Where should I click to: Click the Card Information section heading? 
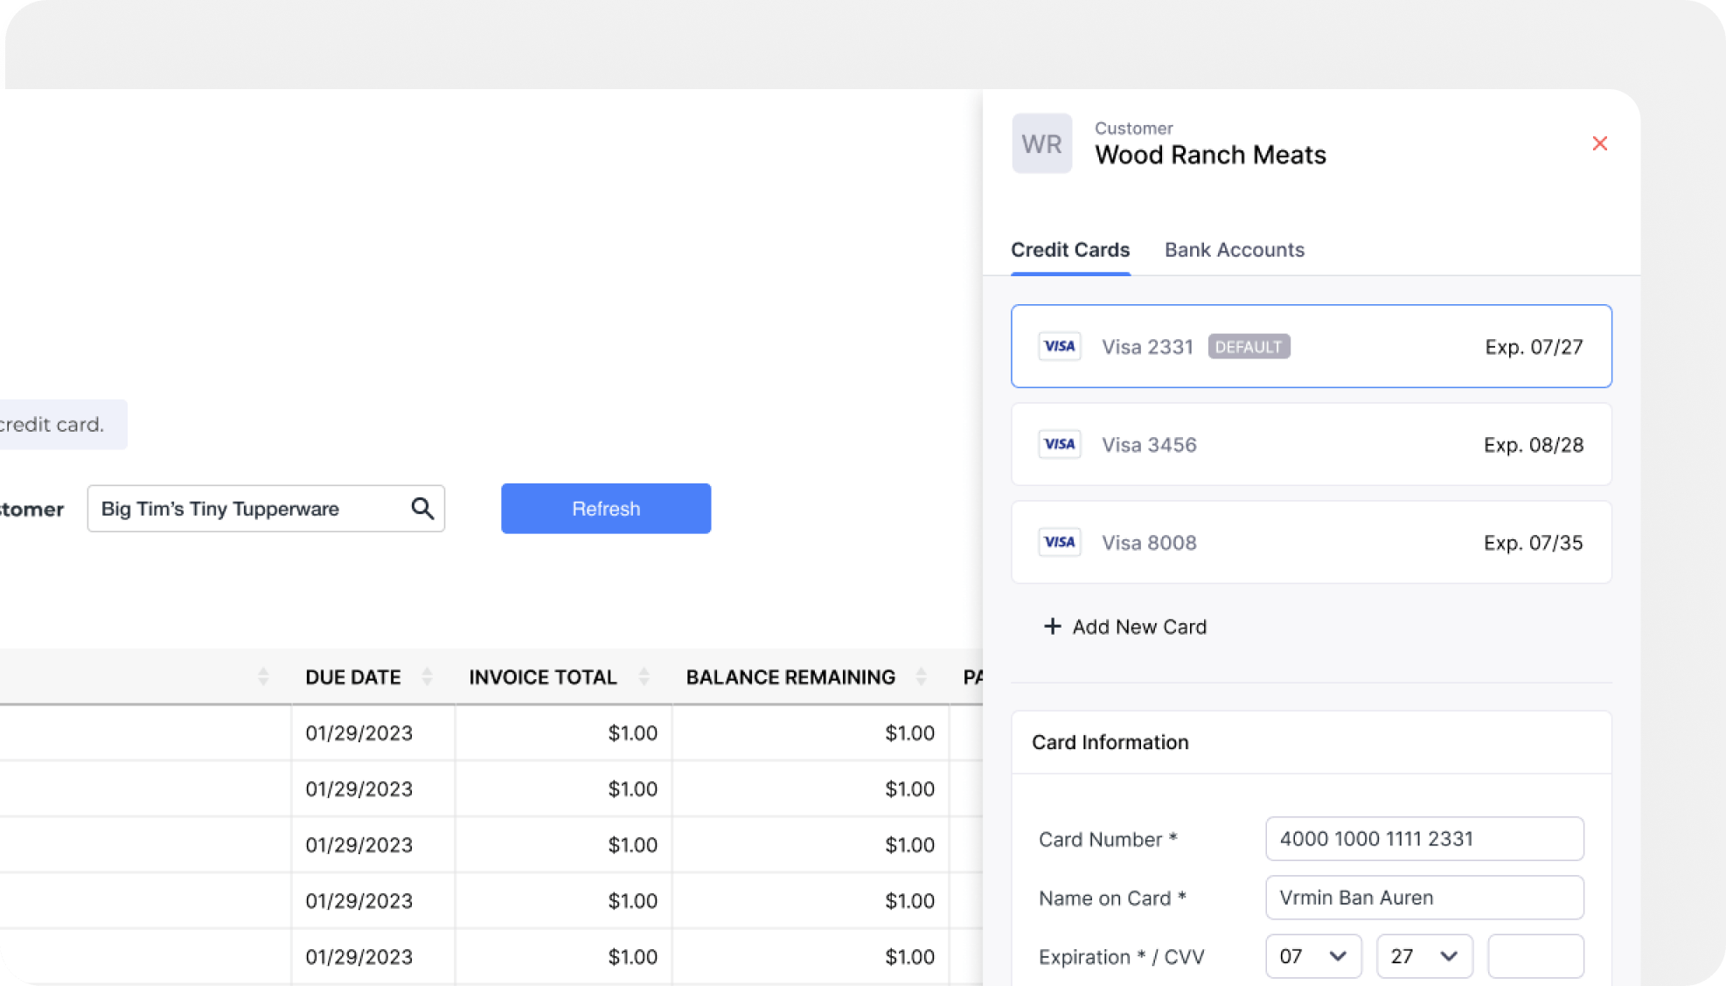pos(1110,742)
